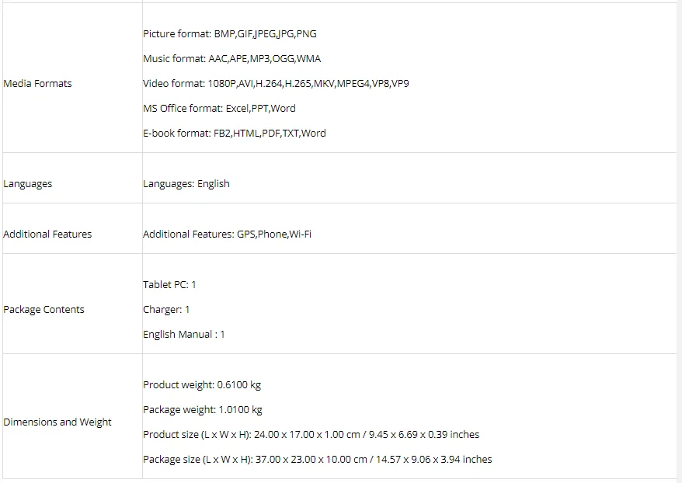Click the Tablet PC: 1 line

point(169,284)
